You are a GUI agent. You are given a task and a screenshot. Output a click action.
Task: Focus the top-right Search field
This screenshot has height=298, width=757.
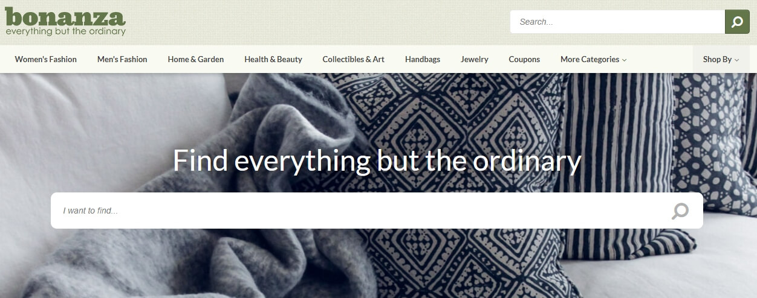(617, 22)
